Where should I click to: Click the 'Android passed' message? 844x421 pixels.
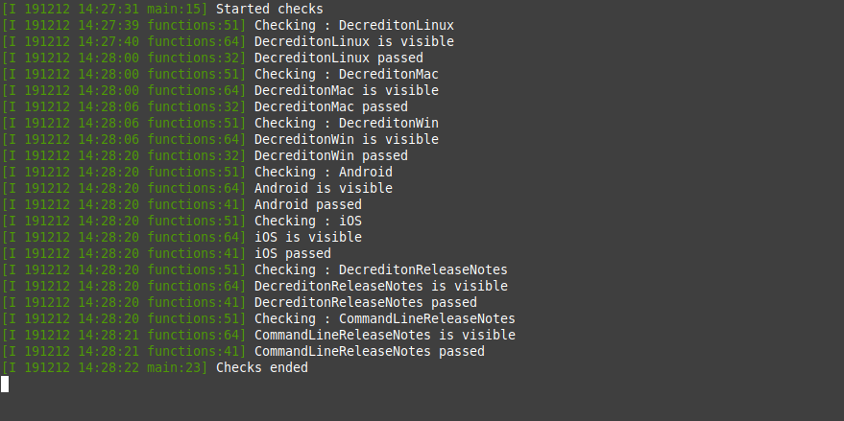[308, 204]
